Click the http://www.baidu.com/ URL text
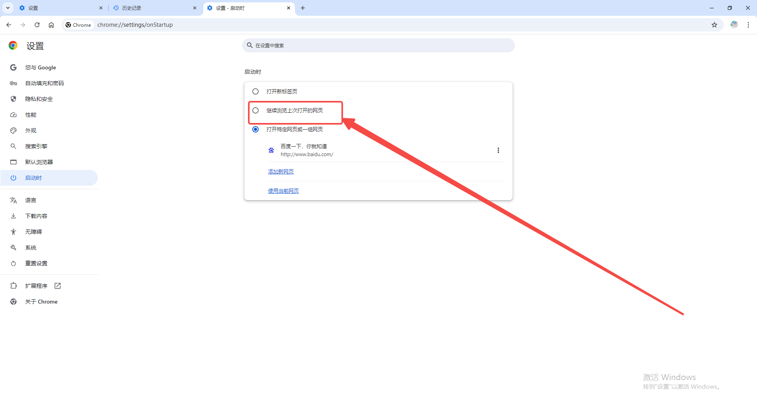The height and width of the screenshot is (410, 757). pyautogui.click(x=307, y=155)
